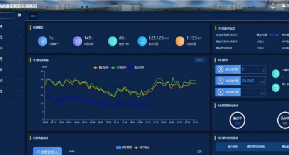The width and height of the screenshot is (289, 155).
Task: Collapse the sidebar using the menu fold icon
Action: click(x=20, y=15)
